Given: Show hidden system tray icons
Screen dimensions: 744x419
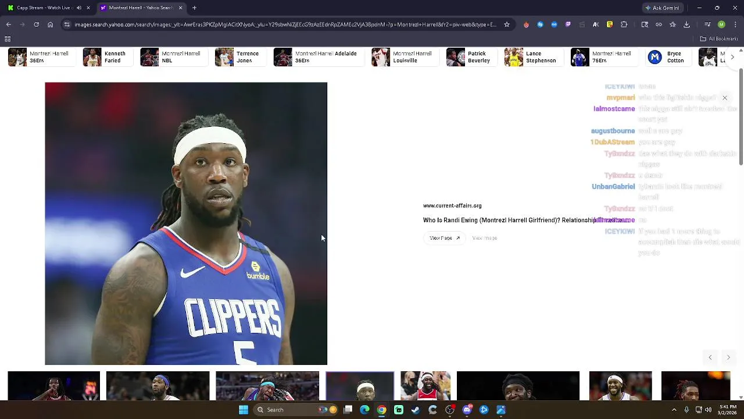Looking at the screenshot, I should coord(674,410).
